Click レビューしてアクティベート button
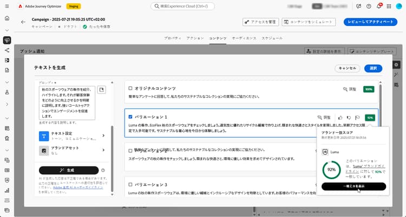The image size is (406, 217). 370,22
